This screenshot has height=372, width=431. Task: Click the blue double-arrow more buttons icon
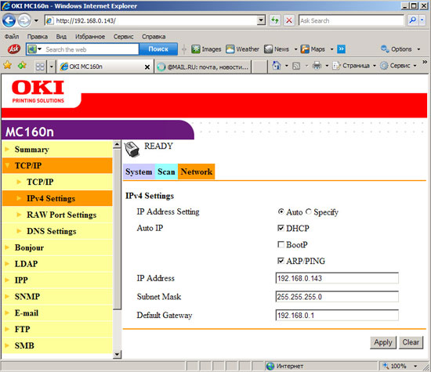[341, 49]
